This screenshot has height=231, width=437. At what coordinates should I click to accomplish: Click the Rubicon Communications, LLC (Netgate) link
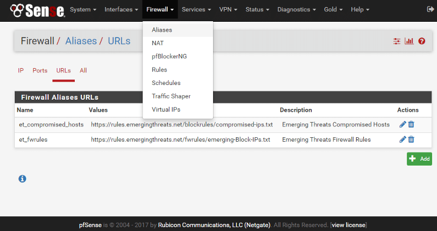click(214, 225)
